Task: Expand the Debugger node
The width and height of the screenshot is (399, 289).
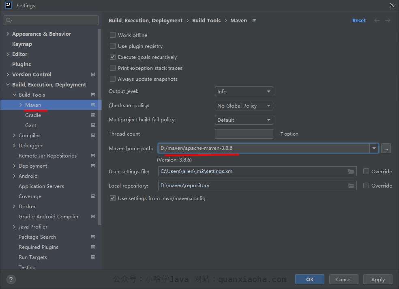Action: (x=14, y=145)
